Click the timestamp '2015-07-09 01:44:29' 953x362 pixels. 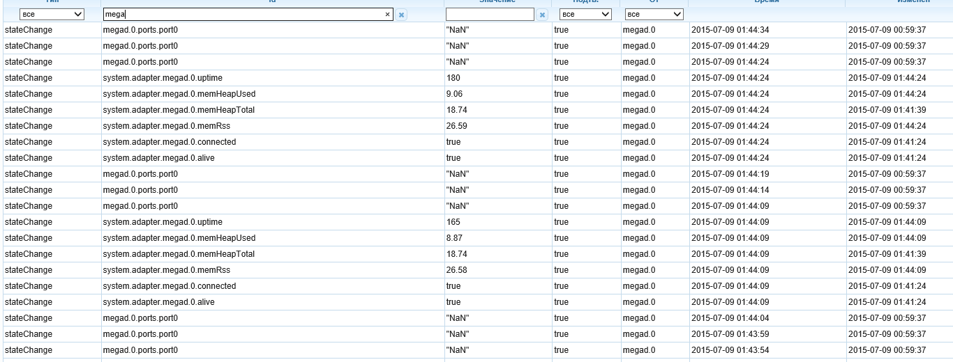click(x=730, y=46)
